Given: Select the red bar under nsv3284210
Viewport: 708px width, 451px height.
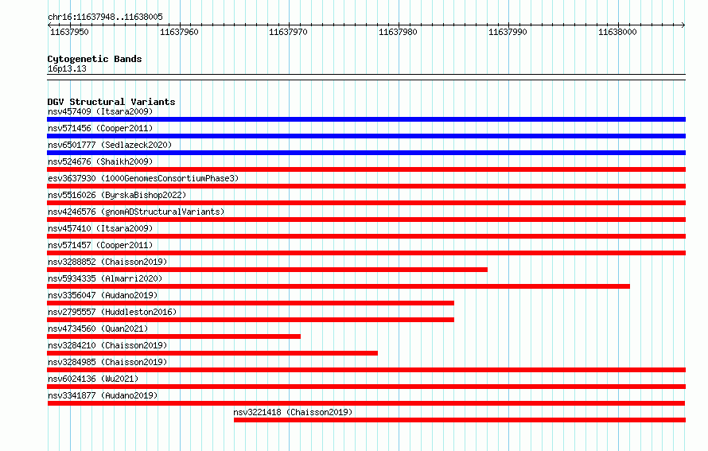Looking at the screenshot, I should (x=212, y=353).
